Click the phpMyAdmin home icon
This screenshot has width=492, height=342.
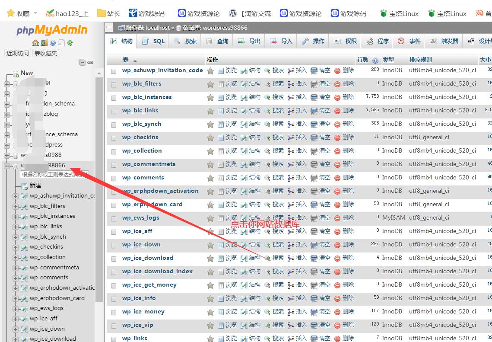pyautogui.click(x=35, y=43)
